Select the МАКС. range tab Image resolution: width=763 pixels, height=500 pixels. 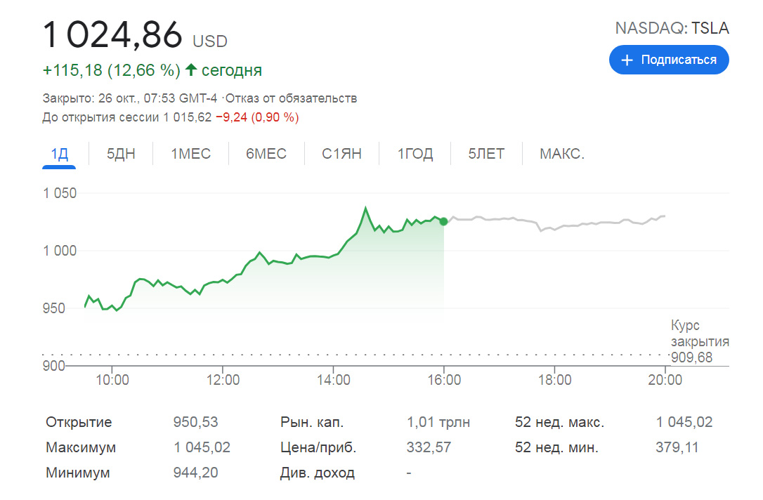(x=562, y=154)
